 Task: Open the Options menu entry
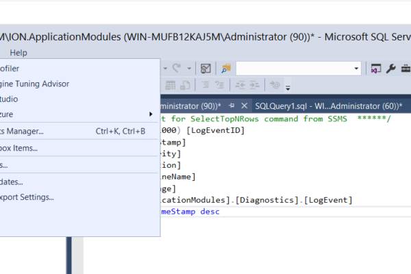point(79,165)
